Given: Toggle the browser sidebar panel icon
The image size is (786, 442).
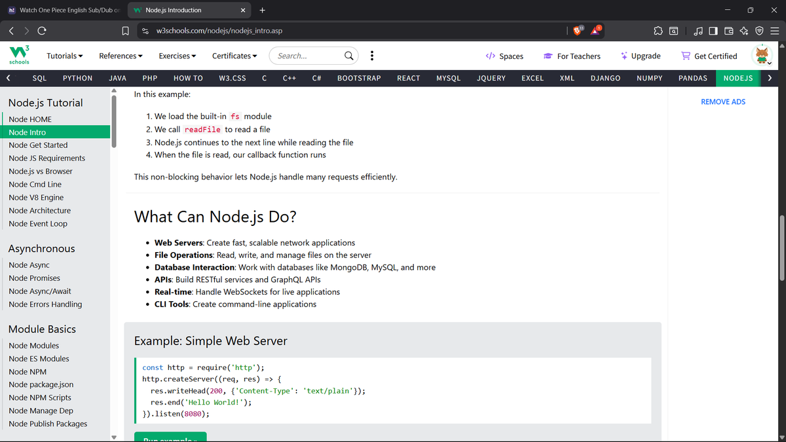Looking at the screenshot, I should tap(713, 31).
